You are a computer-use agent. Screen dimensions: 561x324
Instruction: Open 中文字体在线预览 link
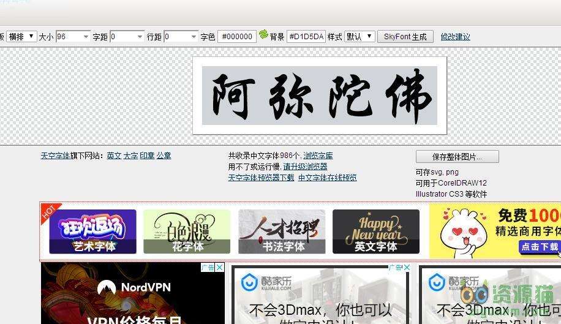(x=328, y=178)
